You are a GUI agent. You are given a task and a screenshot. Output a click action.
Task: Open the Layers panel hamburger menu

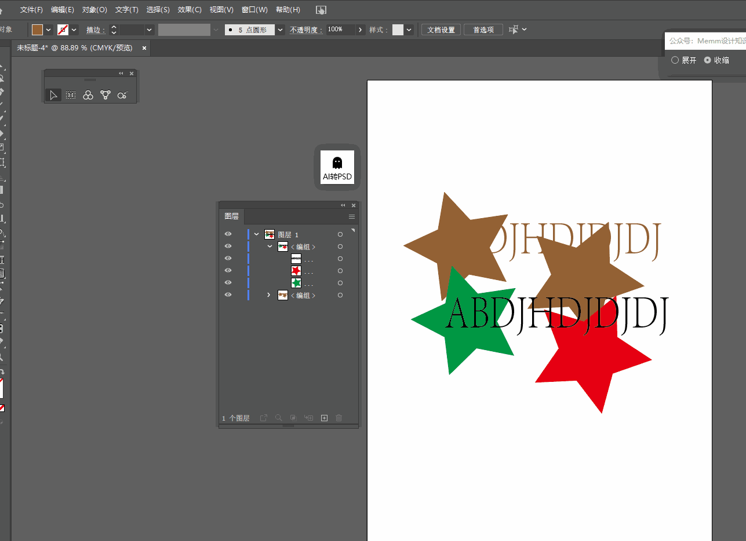coord(351,216)
